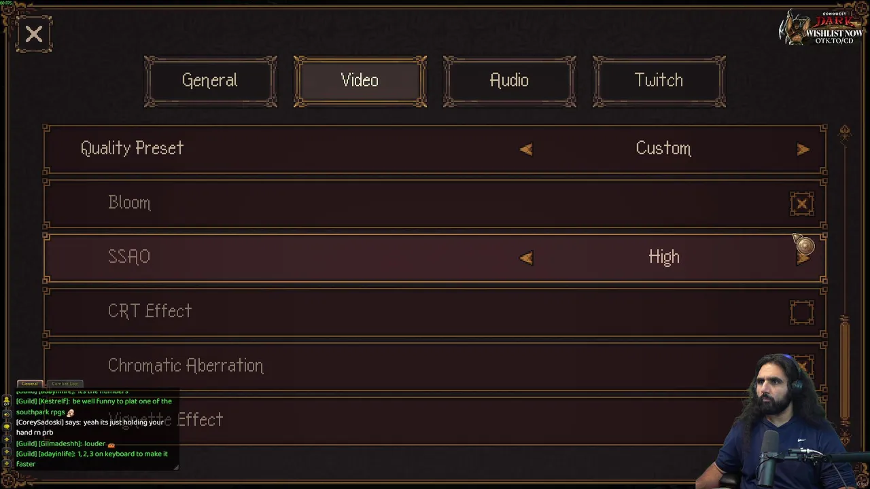The height and width of the screenshot is (489, 870).
Task: Lower SSAO with its left arrow
Action: [x=526, y=258]
